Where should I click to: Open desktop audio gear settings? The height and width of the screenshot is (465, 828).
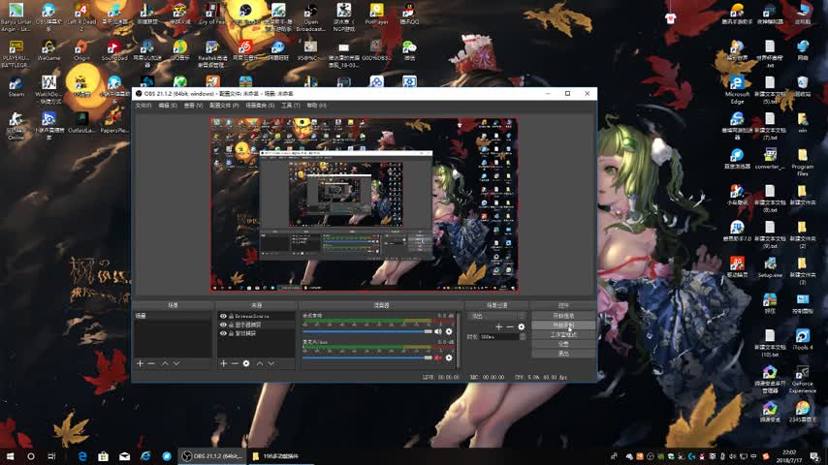tap(449, 331)
